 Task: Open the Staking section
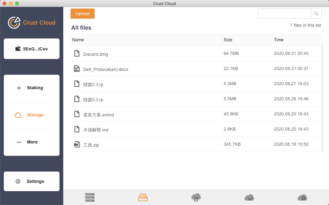[x=32, y=88]
